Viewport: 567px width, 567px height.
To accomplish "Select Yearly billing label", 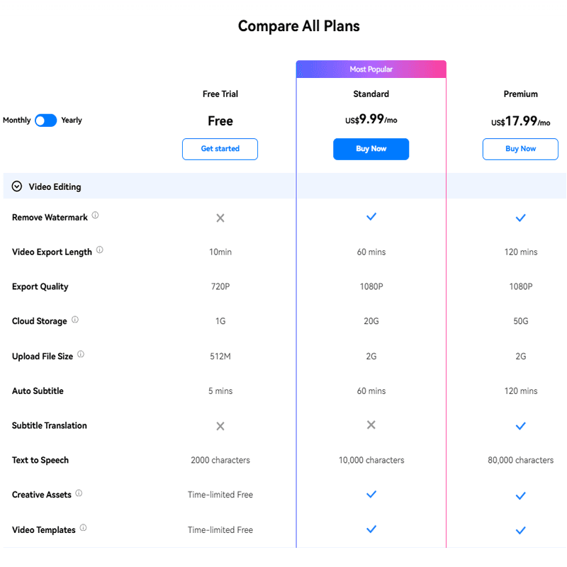I will [72, 120].
